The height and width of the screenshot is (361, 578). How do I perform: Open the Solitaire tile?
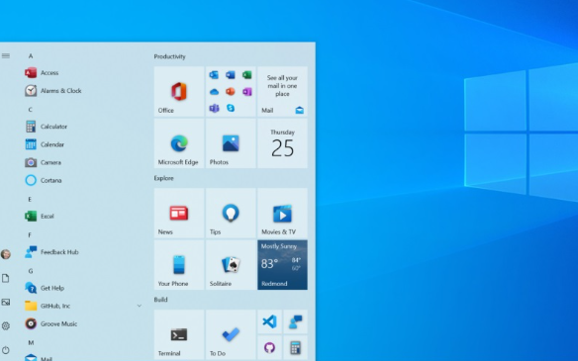pyautogui.click(x=231, y=265)
